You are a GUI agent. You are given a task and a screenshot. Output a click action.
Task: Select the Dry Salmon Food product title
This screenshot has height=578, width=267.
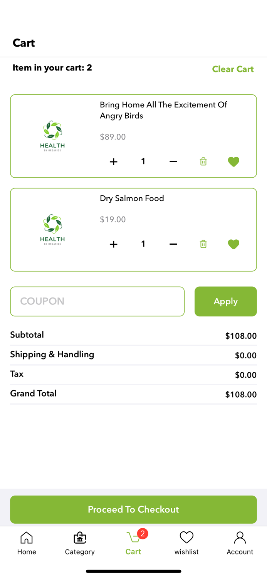[x=132, y=198]
